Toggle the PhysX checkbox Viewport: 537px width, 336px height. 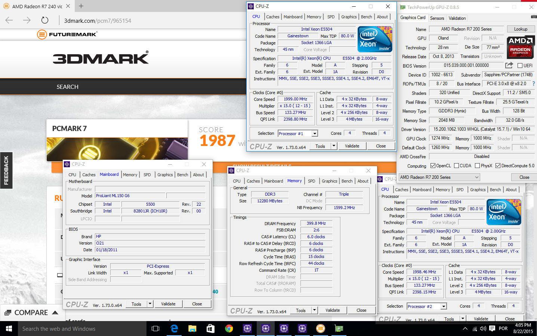(x=477, y=166)
